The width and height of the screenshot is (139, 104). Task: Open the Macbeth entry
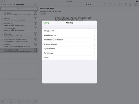(x=19, y=35)
